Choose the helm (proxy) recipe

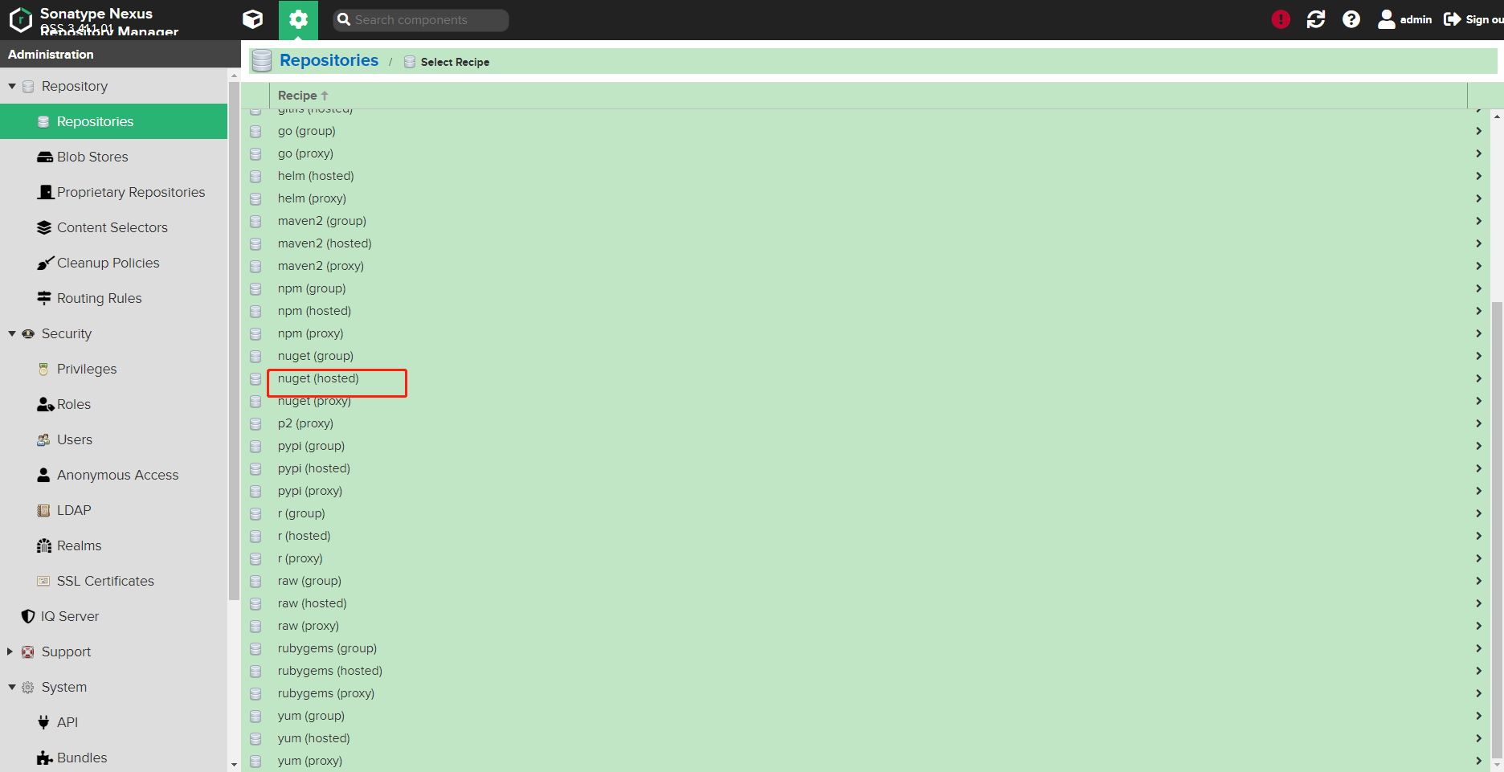click(312, 198)
